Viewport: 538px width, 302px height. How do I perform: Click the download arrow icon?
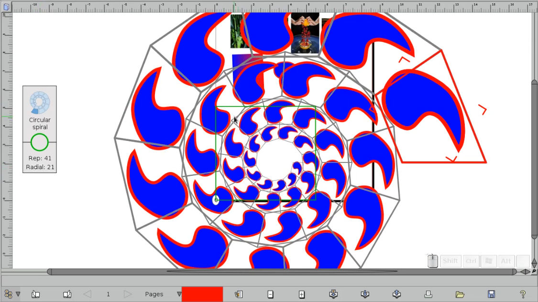[366, 294]
